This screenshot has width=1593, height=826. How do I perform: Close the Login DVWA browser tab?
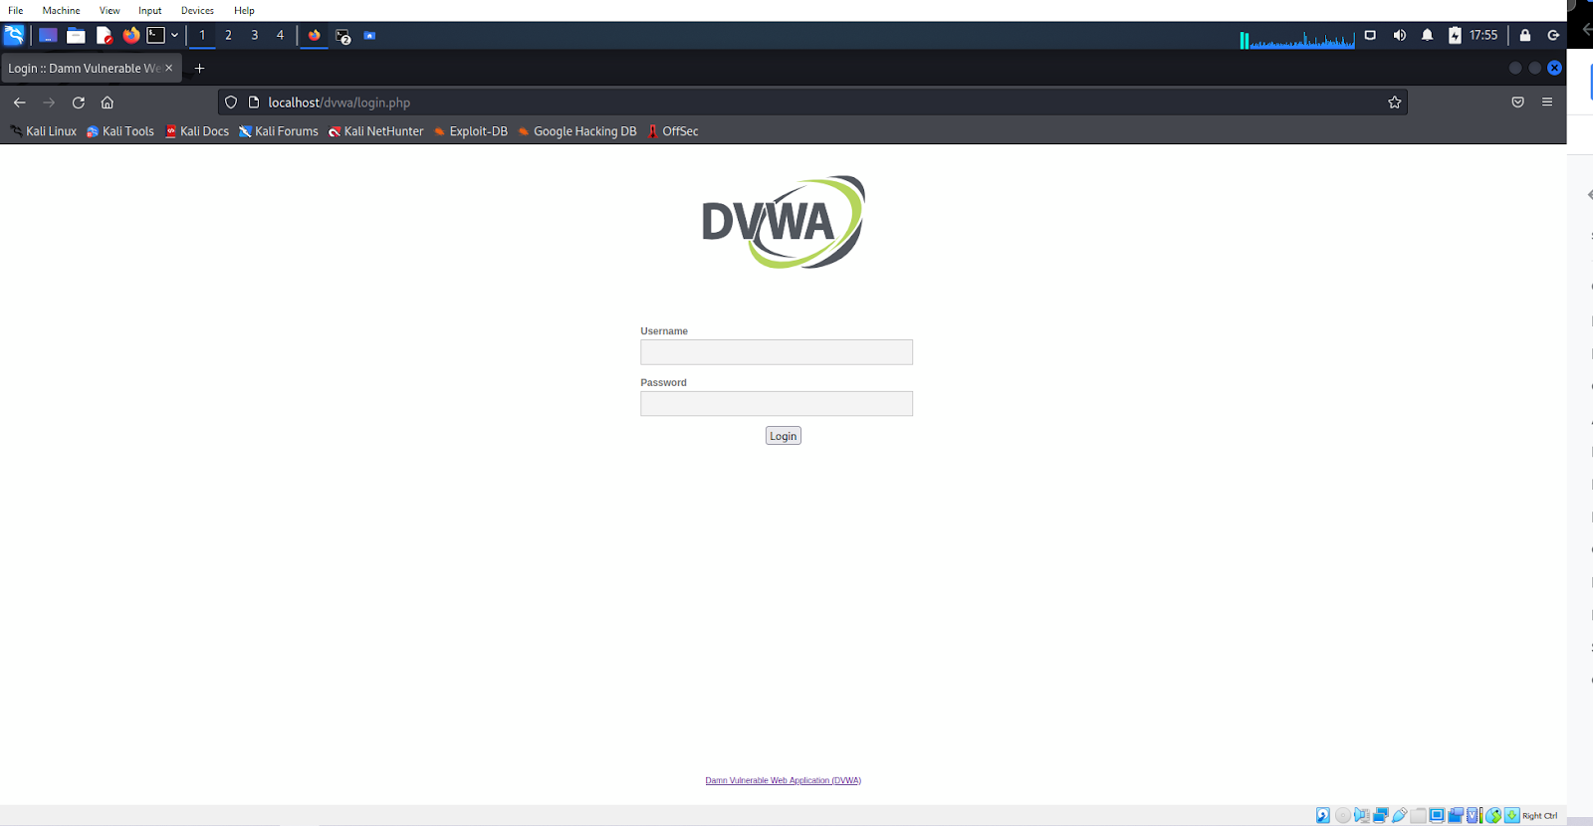168,68
